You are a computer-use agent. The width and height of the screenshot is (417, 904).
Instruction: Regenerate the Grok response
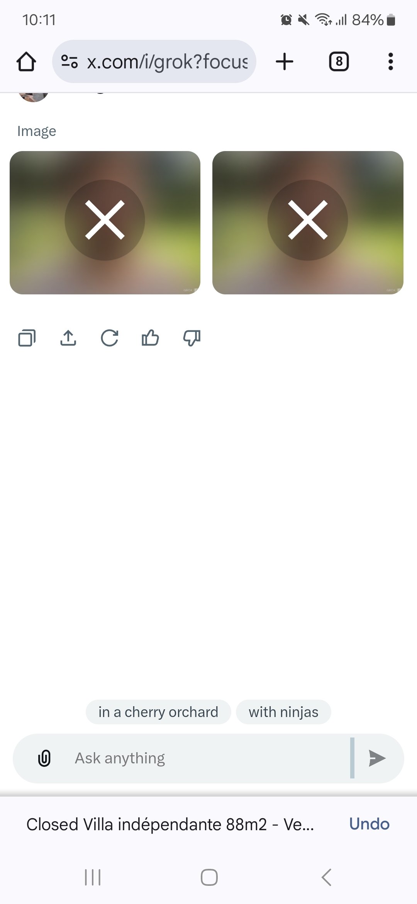pos(110,338)
